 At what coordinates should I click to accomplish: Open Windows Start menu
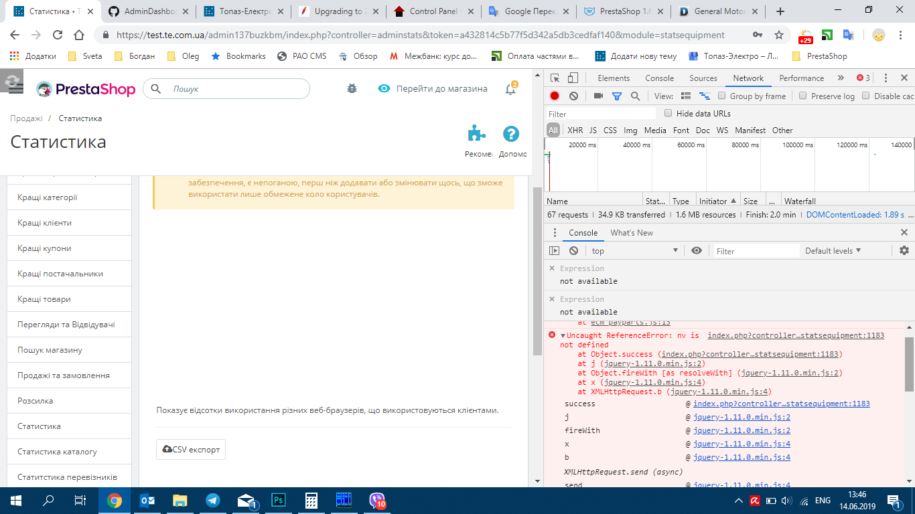[x=15, y=500]
